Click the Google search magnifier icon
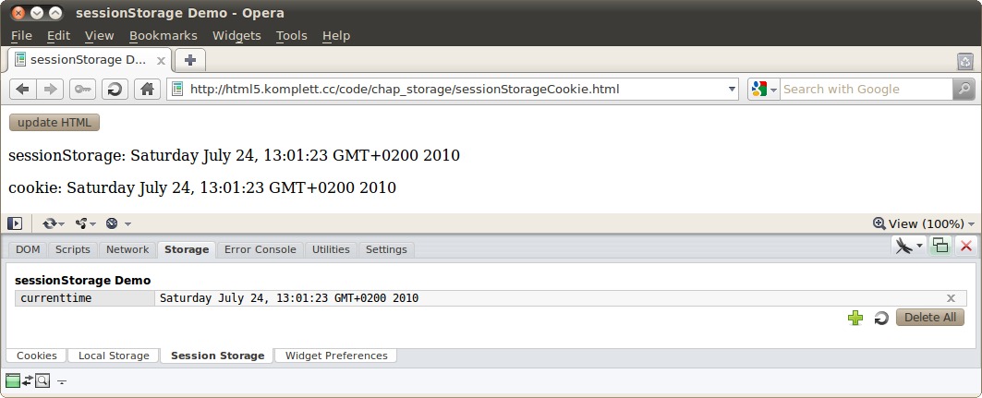The width and height of the screenshot is (982, 398). click(964, 90)
